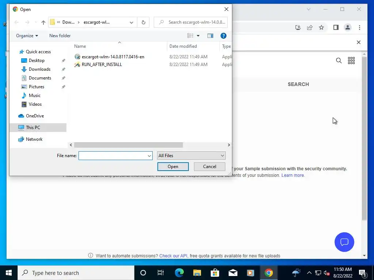Click the scroll right arrow of file list
This screenshot has height=280, width=374.
tap(229, 145)
